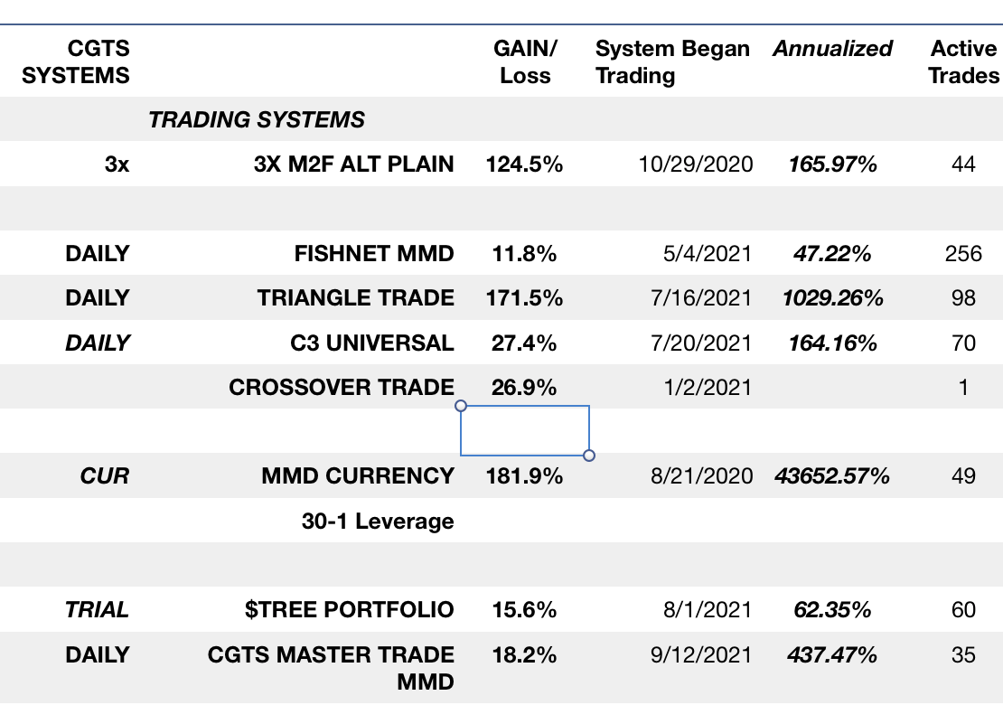Click the TRIANGLE TRADE annualized value 1029.26%
Viewport: 1003px width, 705px height.
[x=832, y=298]
